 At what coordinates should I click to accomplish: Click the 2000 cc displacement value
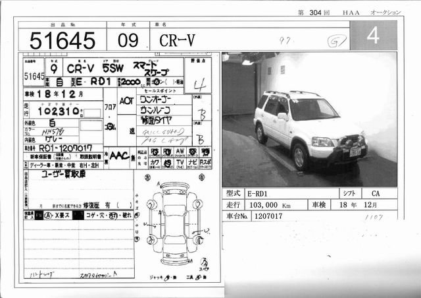(x=130, y=82)
